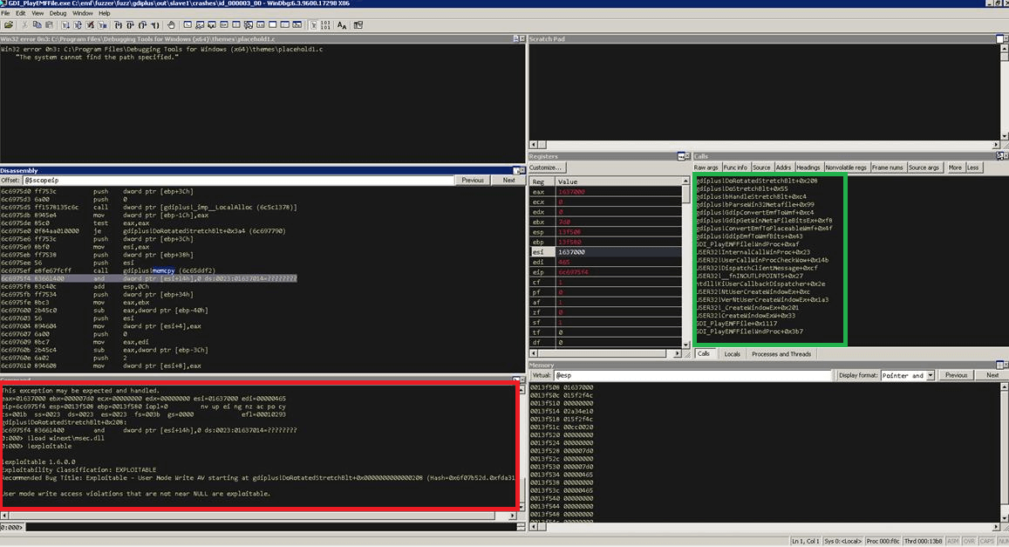Toggle Addrs in Calls panel
This screenshot has height=547, width=1009.
pyautogui.click(x=783, y=168)
